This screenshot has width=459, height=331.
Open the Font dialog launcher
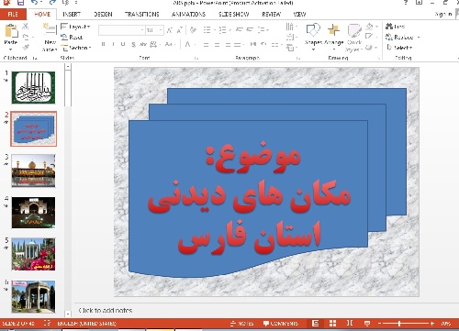tap(196, 58)
